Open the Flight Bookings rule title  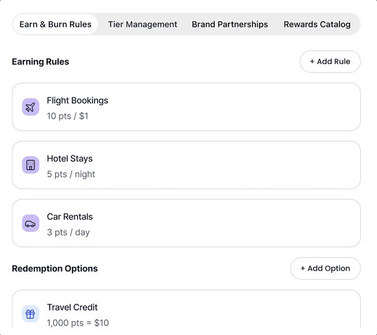pyautogui.click(x=77, y=101)
